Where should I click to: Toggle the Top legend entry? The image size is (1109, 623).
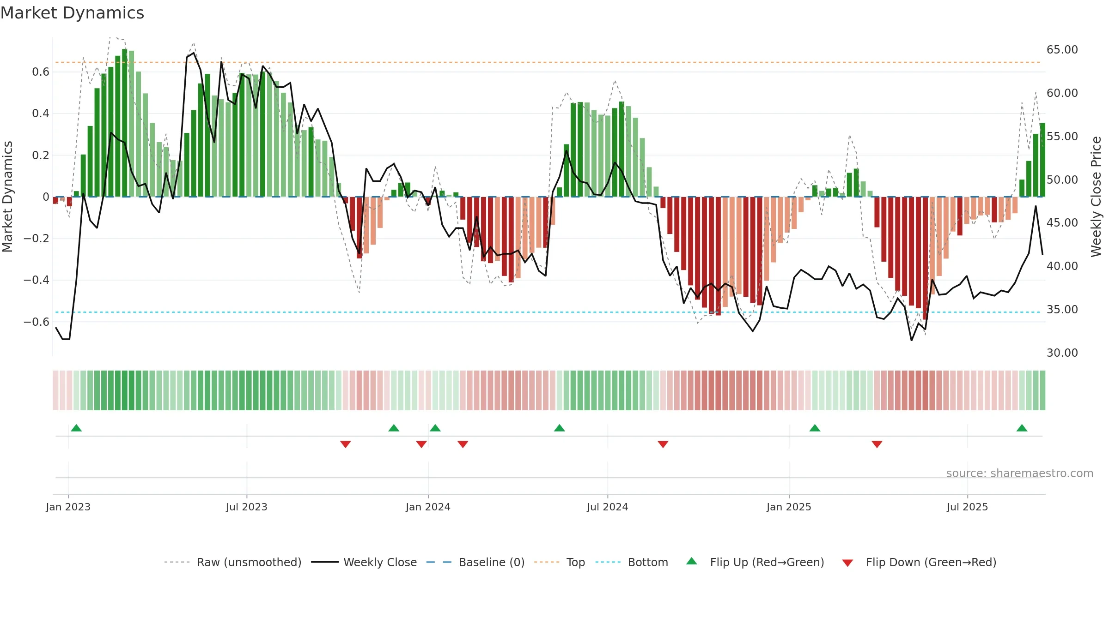pyautogui.click(x=559, y=562)
